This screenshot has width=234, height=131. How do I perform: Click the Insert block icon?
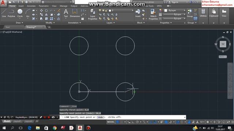pyautogui.click(x=138, y=13)
